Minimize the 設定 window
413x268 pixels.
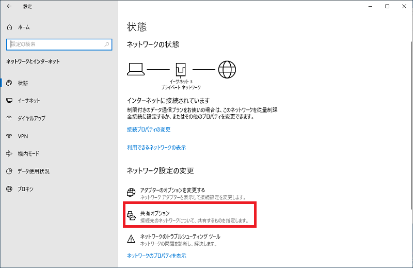point(370,6)
